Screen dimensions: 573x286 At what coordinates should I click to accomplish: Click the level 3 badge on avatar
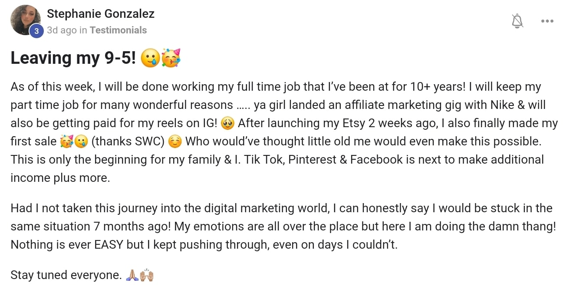click(36, 31)
